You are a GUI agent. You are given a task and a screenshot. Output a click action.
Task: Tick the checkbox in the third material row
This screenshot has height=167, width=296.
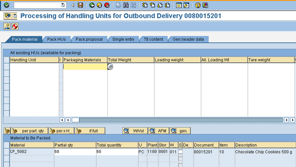coord(180,164)
